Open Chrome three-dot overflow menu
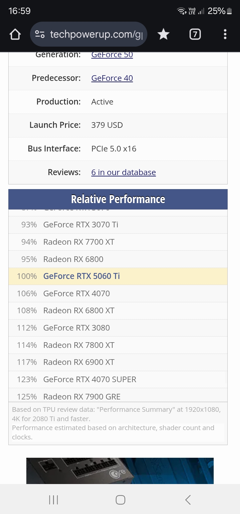The height and width of the screenshot is (514, 240). (x=225, y=34)
